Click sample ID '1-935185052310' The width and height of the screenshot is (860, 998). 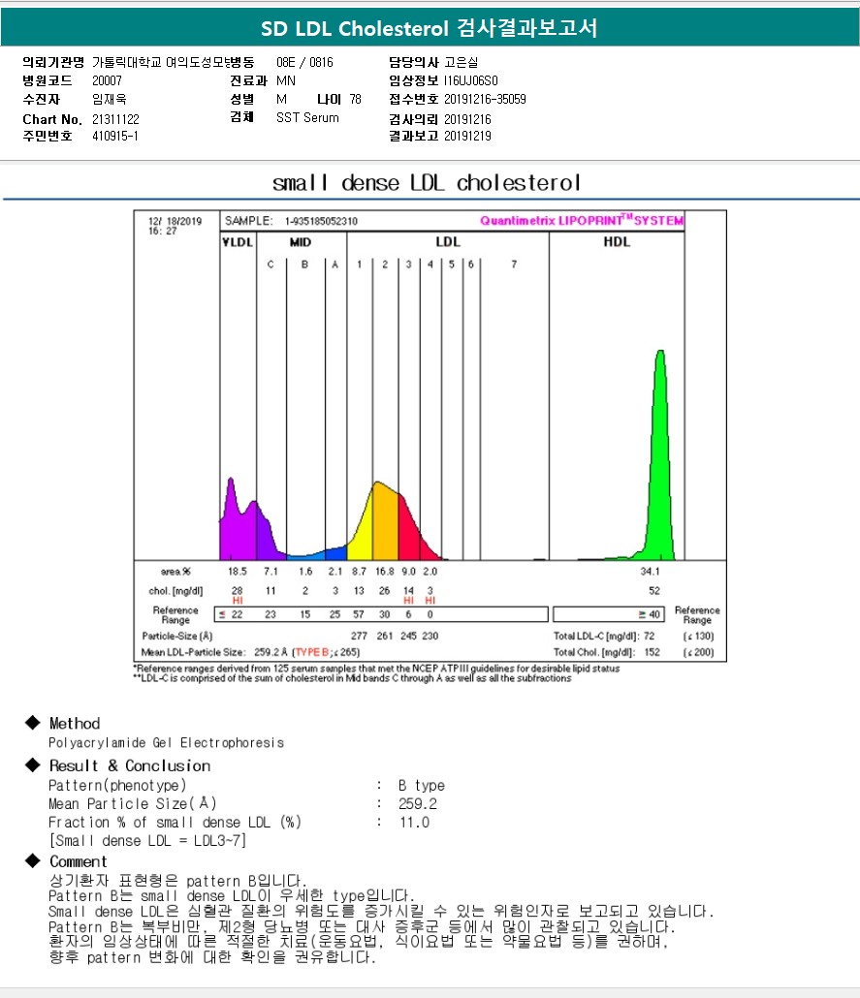321,221
